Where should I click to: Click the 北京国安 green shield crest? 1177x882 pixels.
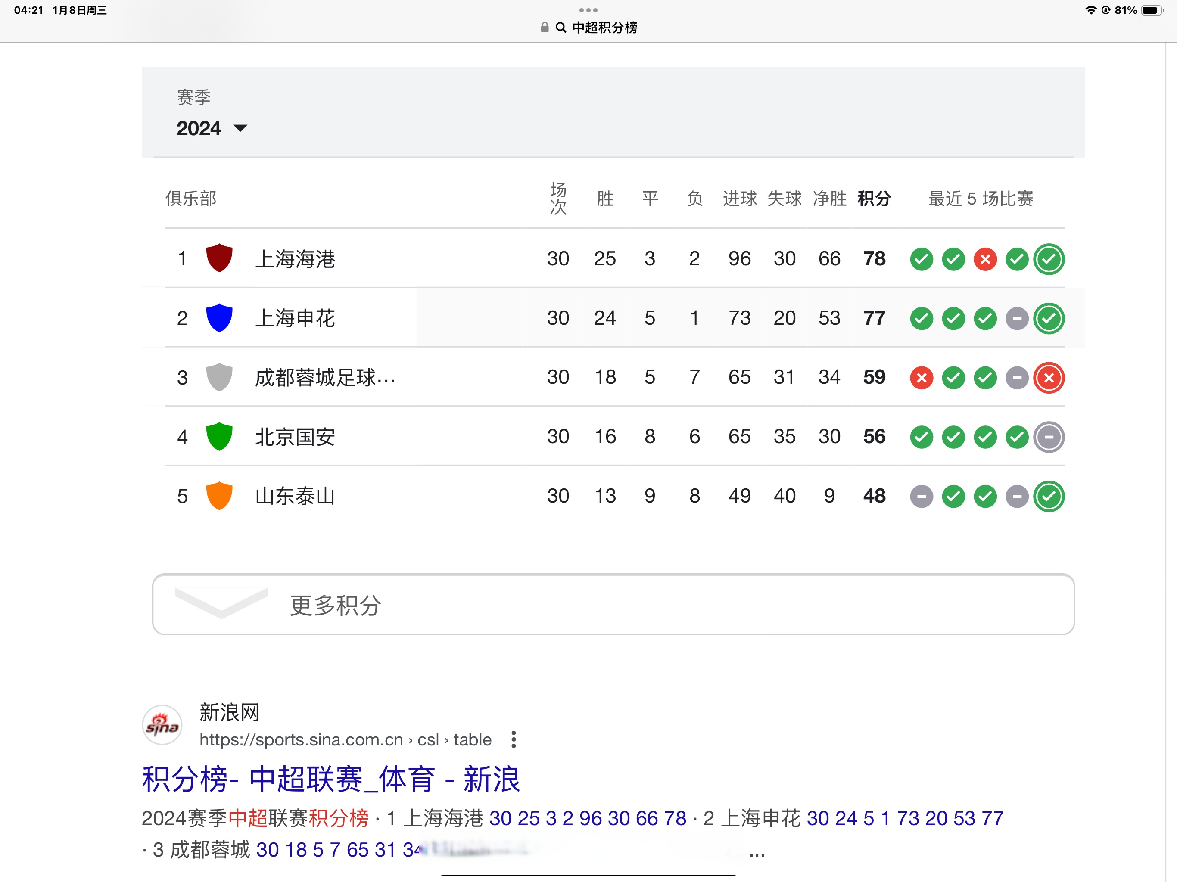click(219, 437)
